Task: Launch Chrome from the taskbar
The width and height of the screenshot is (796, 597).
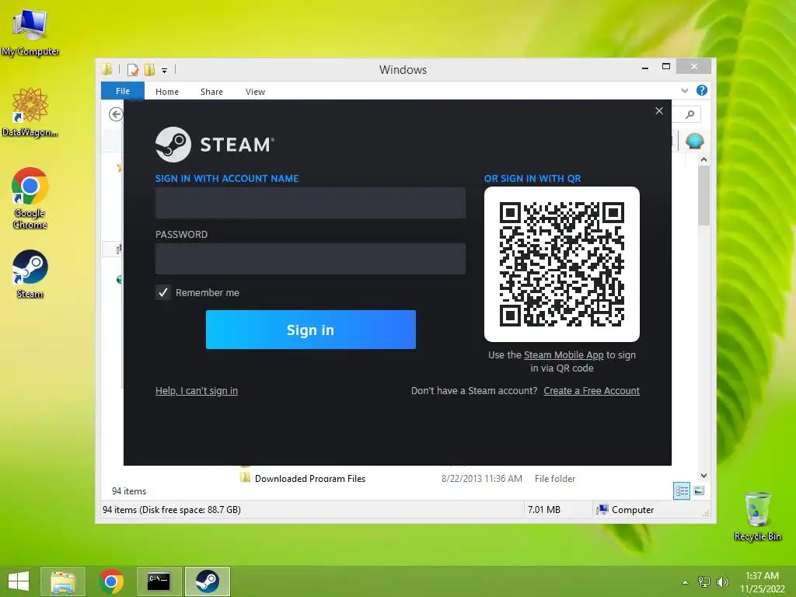Action: 111,581
